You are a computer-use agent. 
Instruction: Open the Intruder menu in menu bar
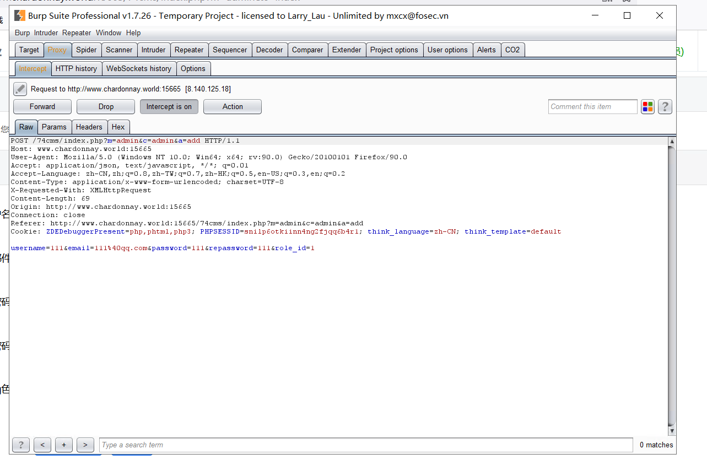[46, 33]
